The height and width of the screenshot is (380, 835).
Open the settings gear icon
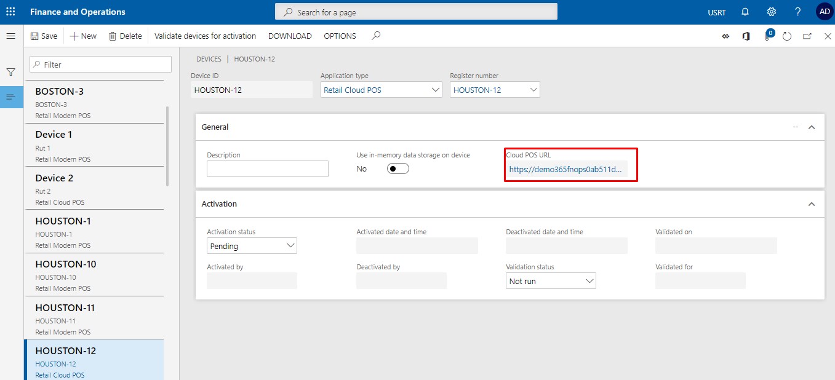[x=771, y=12]
